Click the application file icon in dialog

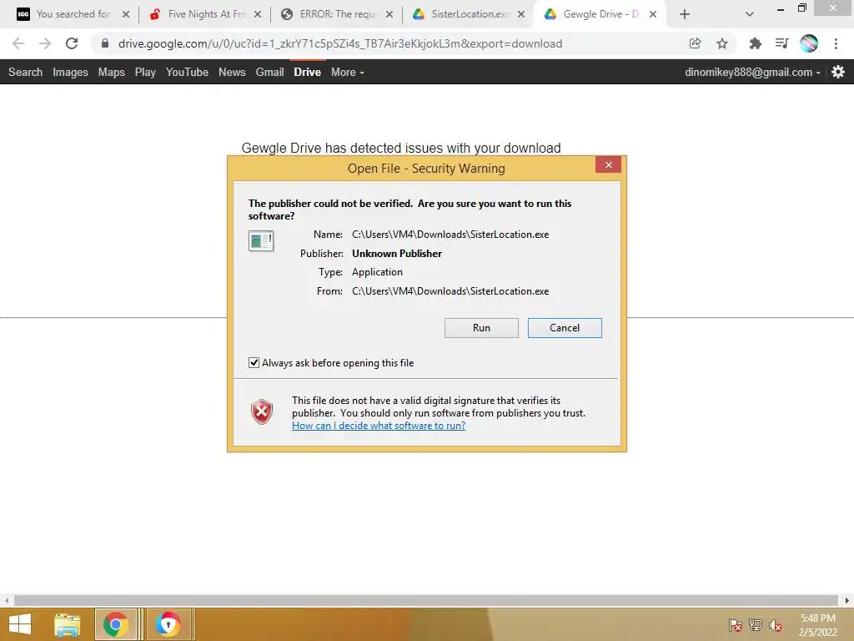click(x=261, y=240)
